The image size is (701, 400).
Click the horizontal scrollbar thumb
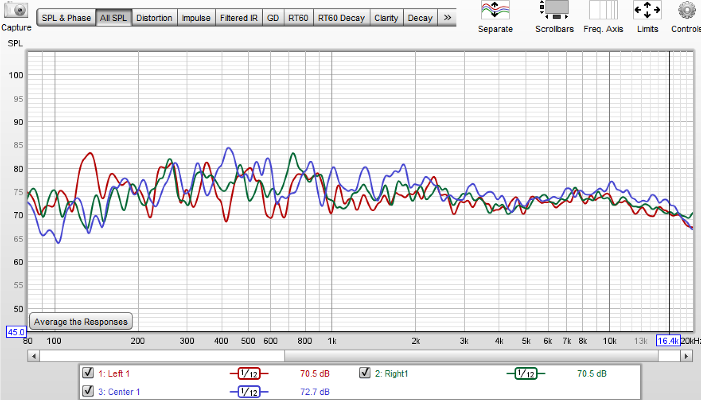click(x=471, y=356)
